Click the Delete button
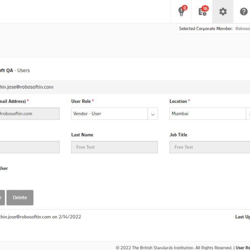Screen dimensions: 250x250 pos(20,198)
